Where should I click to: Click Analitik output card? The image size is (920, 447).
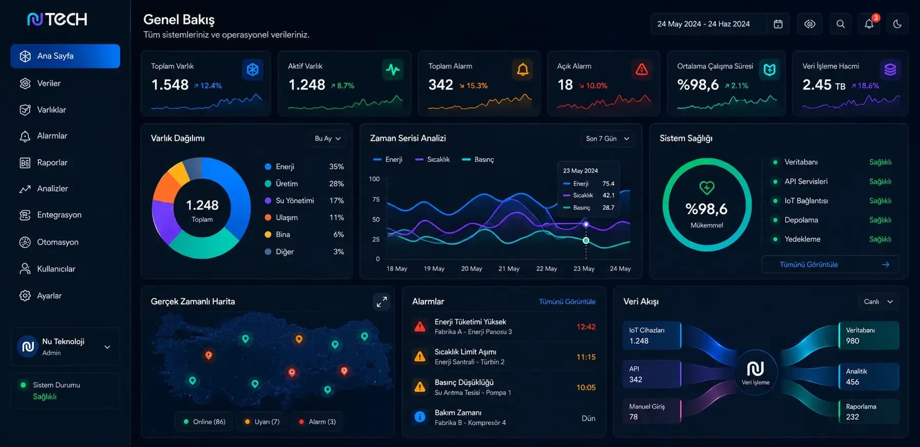(869, 377)
